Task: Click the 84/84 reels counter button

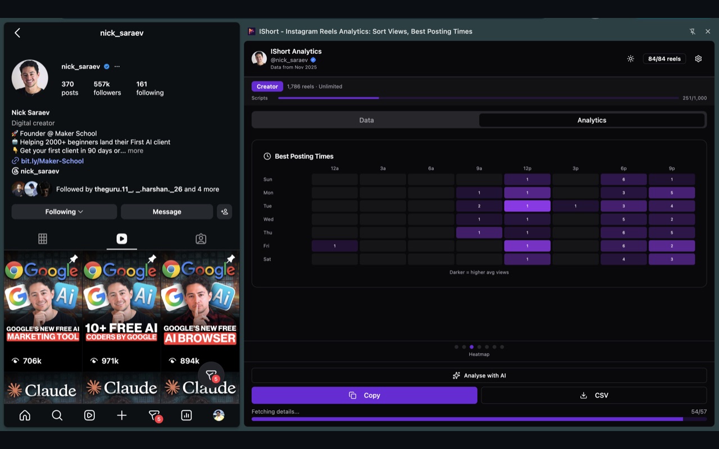Action: point(664,58)
